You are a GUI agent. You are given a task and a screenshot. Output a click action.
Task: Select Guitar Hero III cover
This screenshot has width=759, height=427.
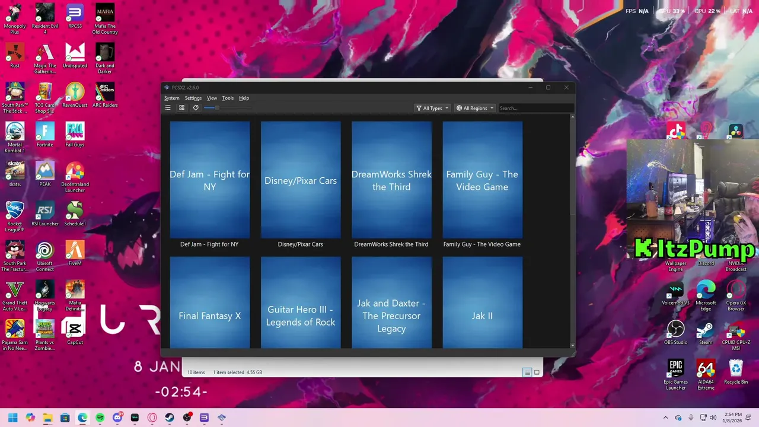[301, 302]
